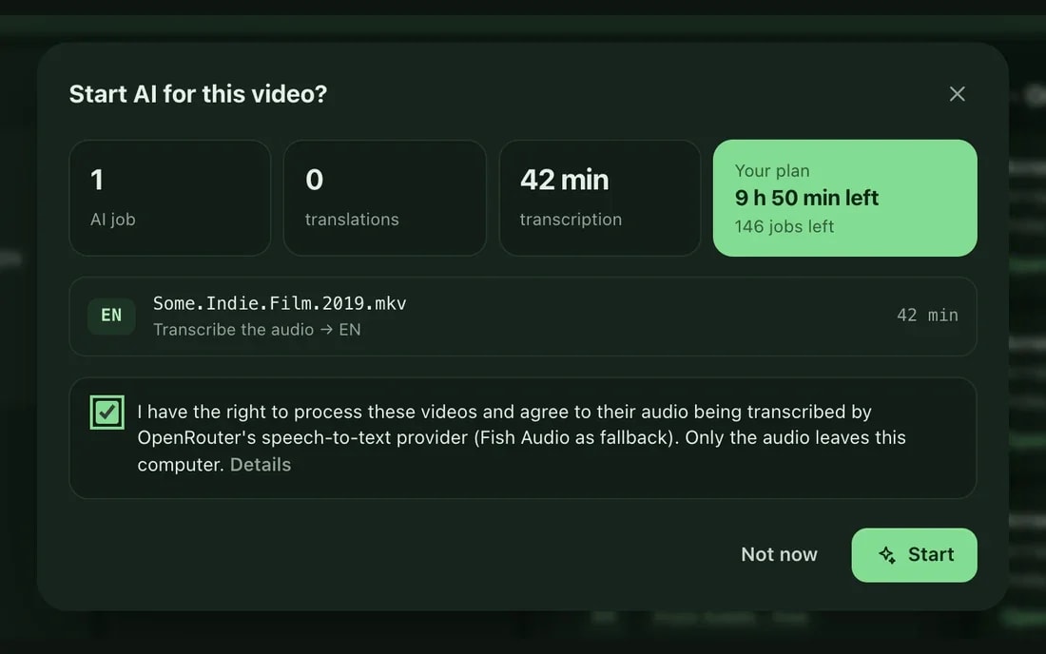Open the Your plan green card
This screenshot has width=1046, height=654.
tap(844, 198)
